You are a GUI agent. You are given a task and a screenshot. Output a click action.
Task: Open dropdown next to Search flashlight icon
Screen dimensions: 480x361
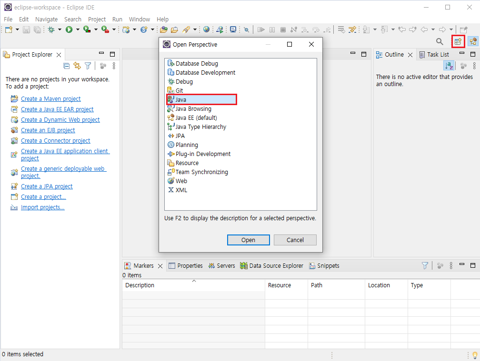[x=195, y=29]
